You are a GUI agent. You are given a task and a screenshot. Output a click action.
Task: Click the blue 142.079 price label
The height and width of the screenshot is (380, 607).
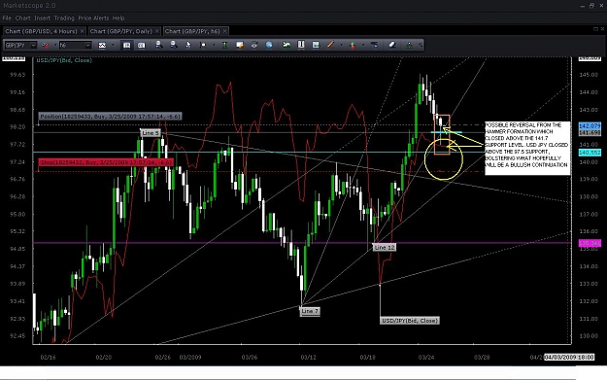590,126
